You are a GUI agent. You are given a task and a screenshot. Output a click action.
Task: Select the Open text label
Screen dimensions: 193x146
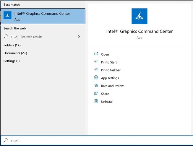pos(105,54)
